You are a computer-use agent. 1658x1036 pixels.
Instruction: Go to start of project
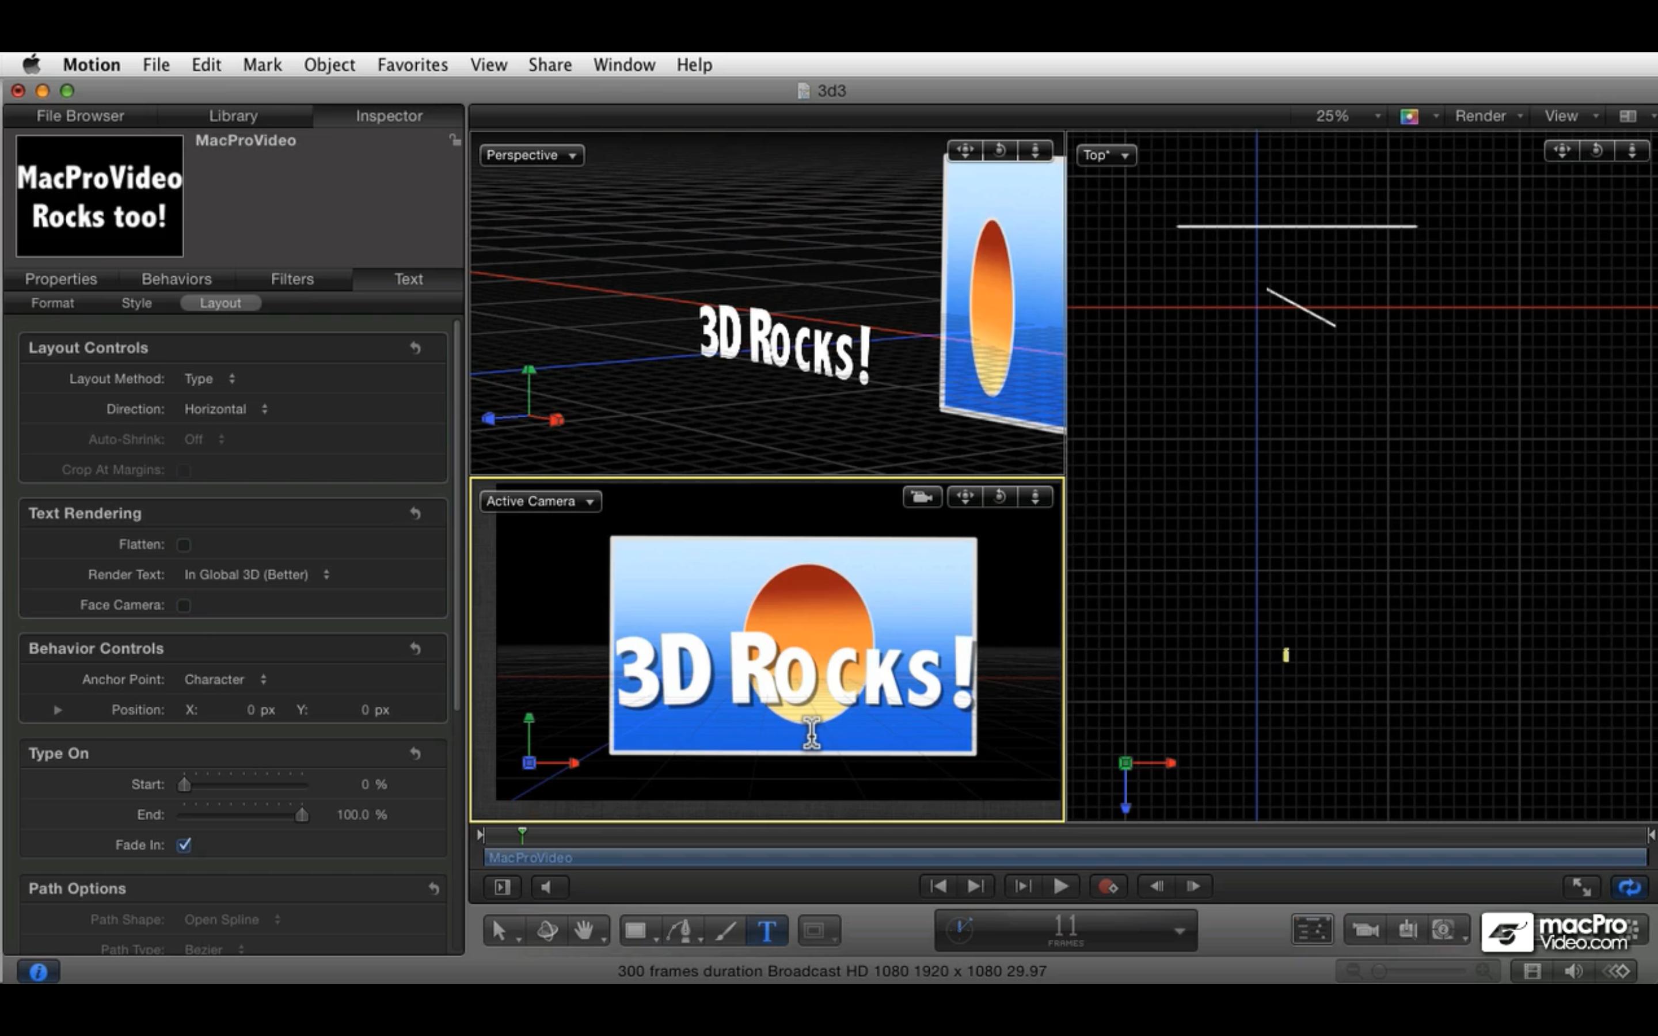938,886
